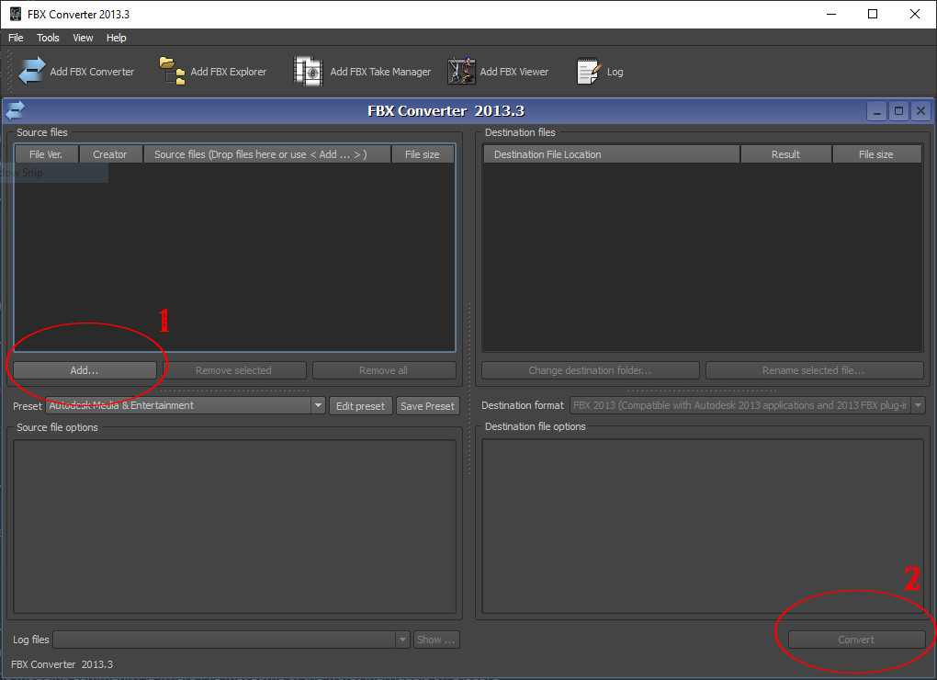937x680 pixels.
Task: Expand the Preset dropdown arrow
Action: click(319, 405)
